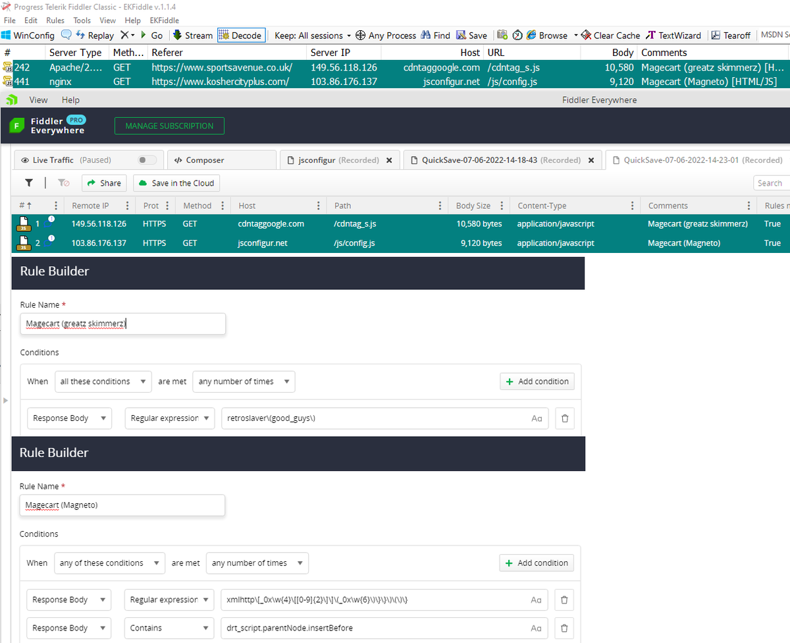Image resolution: width=790 pixels, height=643 pixels.
Task: Click the comment speech bubble icon
Action: pos(66,35)
